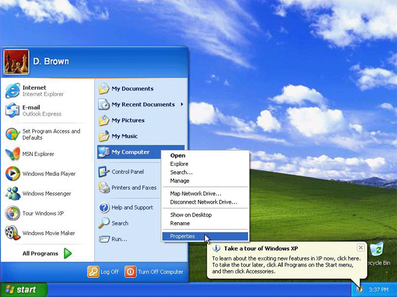Click the Internet Explorer subtitle text
This screenshot has height=297, width=397.
43,94
